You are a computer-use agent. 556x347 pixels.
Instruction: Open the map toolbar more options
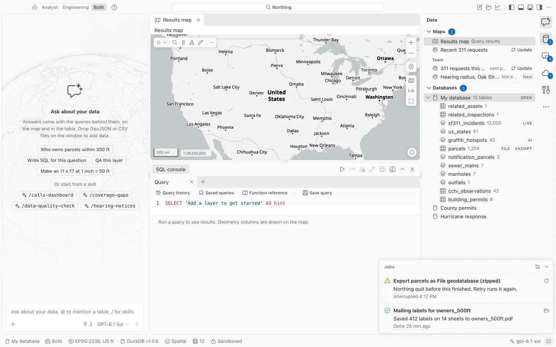pyautogui.click(x=212, y=42)
